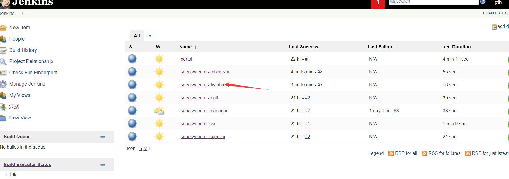The image size is (509, 179).
Task: Click sunny weather icon for portal
Action: click(159, 59)
